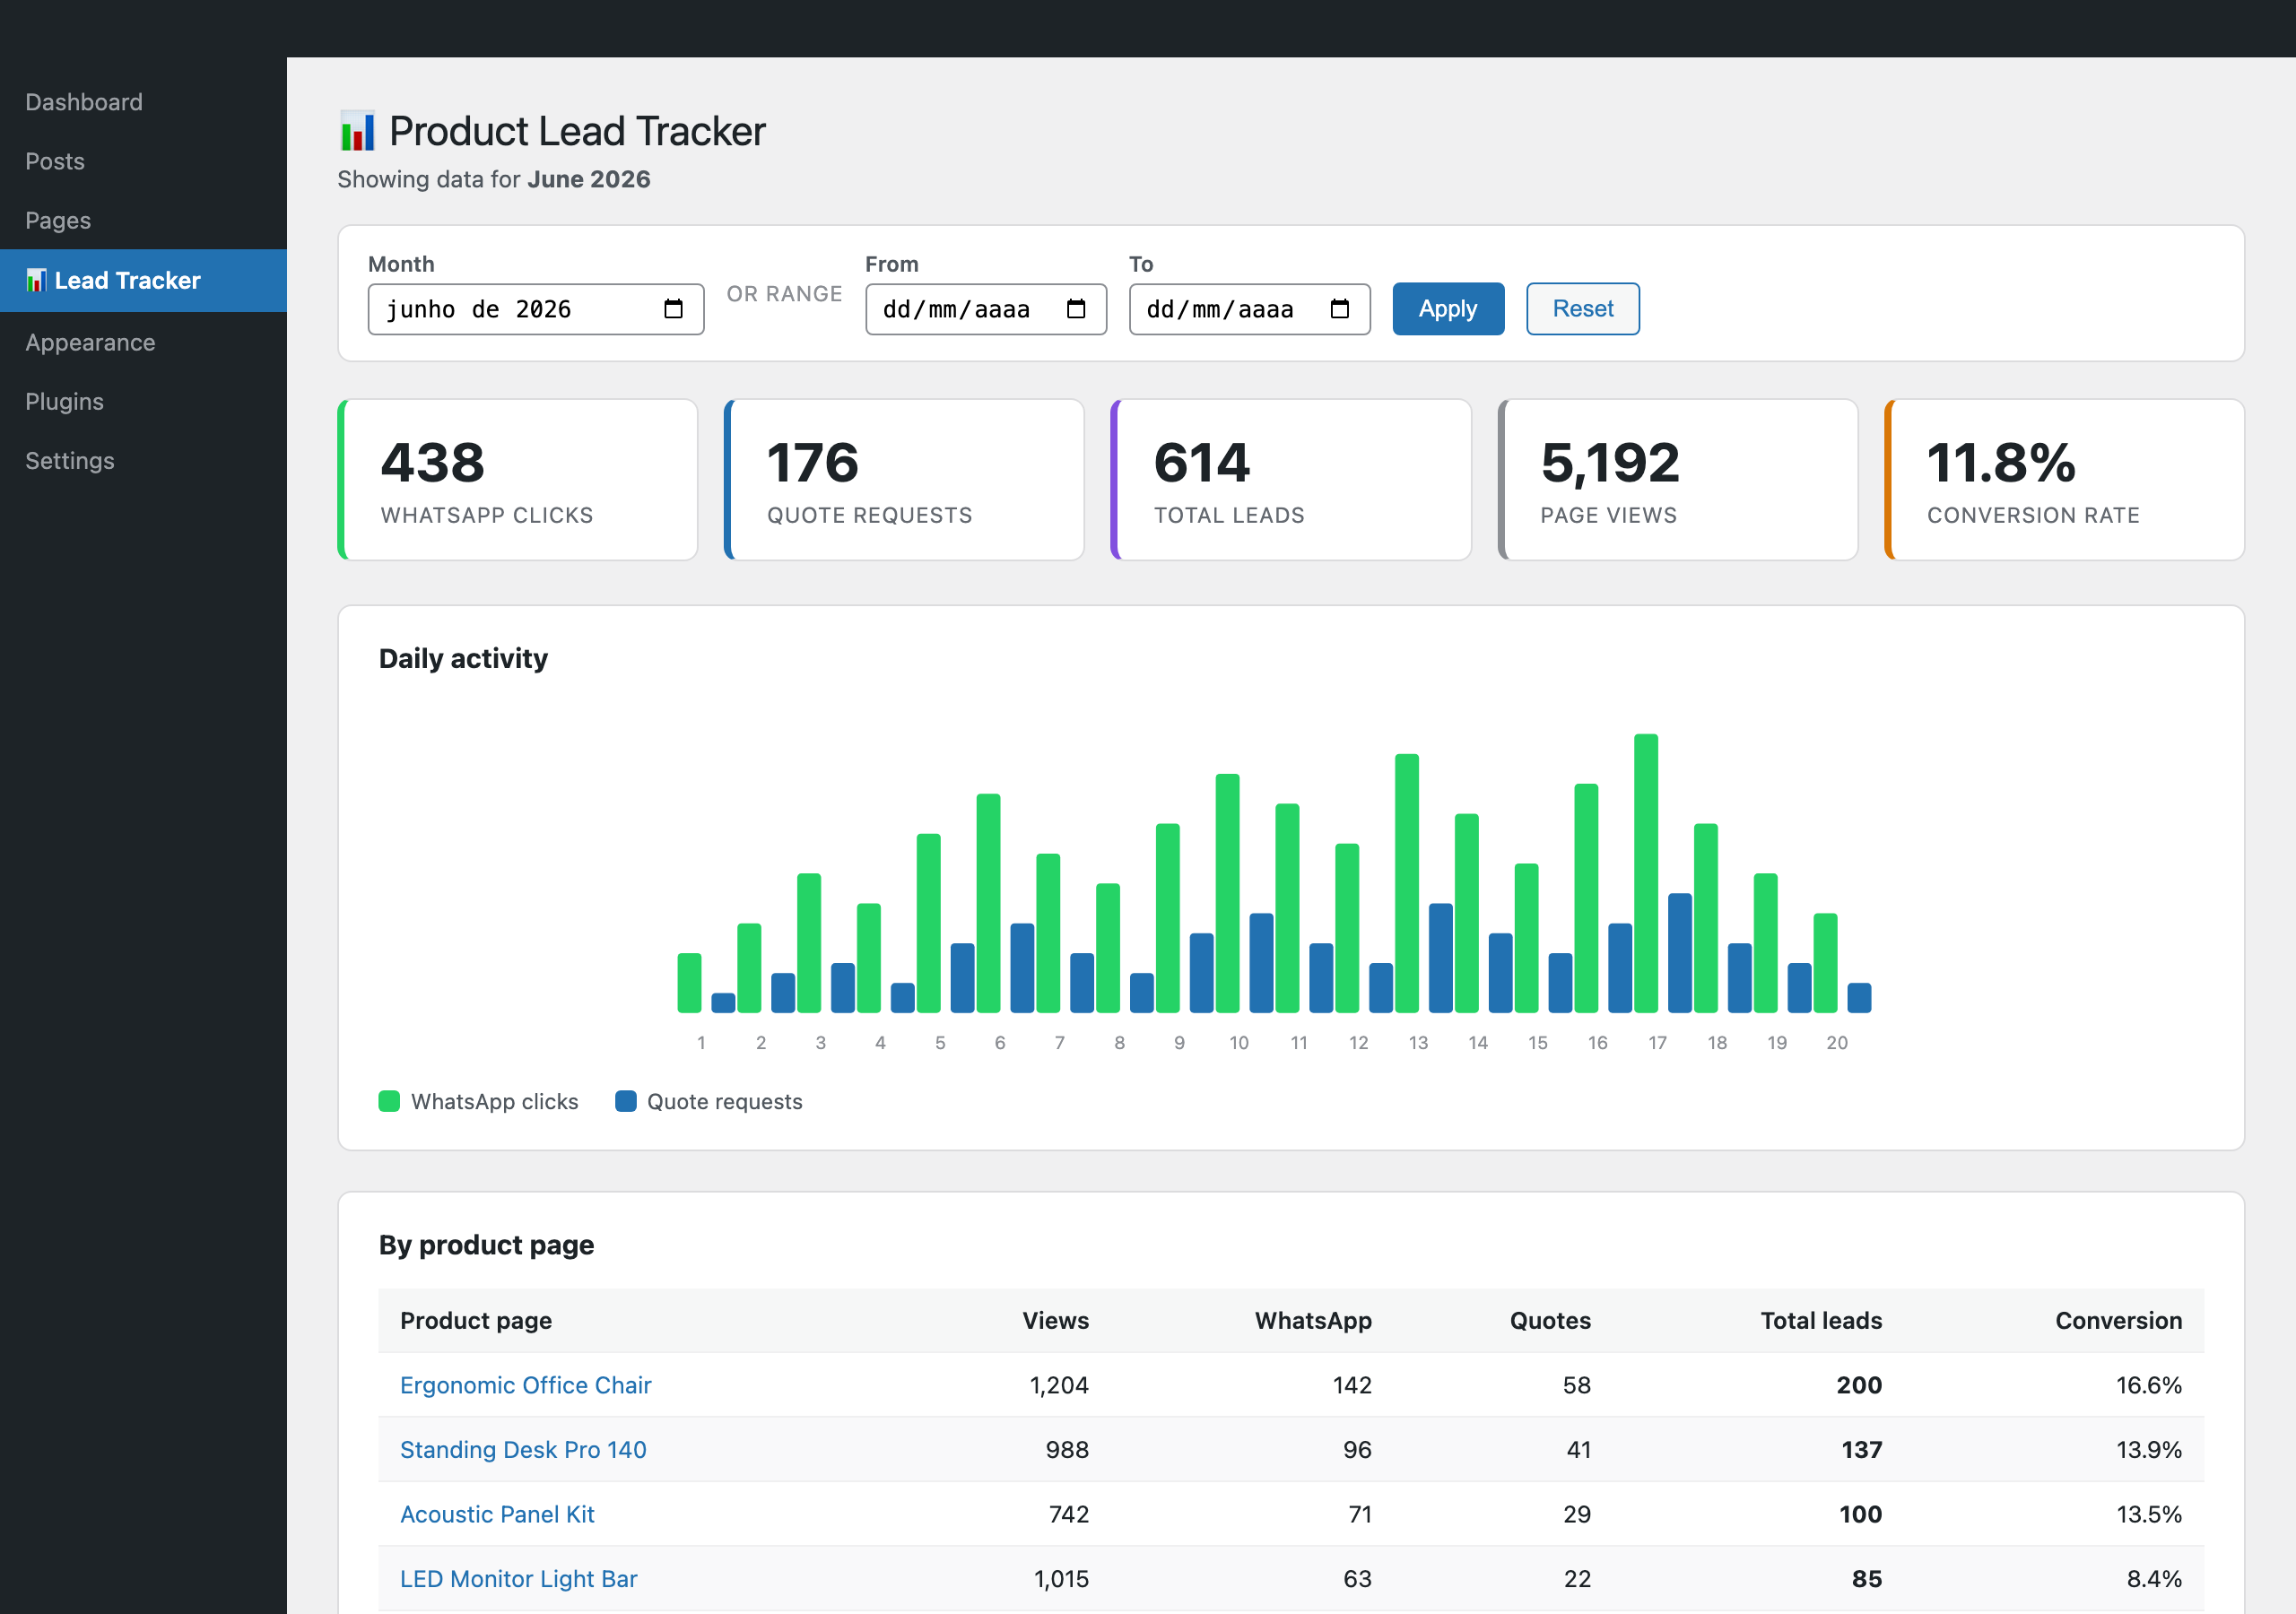Screen dimensions: 2296x1614
Task: Click the blue quote bar for day 1
Action: coord(723,1002)
